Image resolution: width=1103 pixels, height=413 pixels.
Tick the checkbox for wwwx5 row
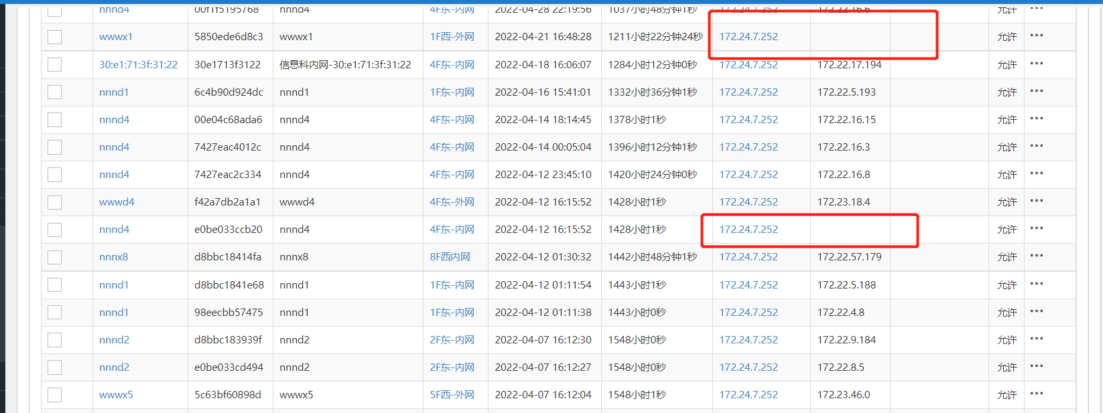tap(55, 395)
